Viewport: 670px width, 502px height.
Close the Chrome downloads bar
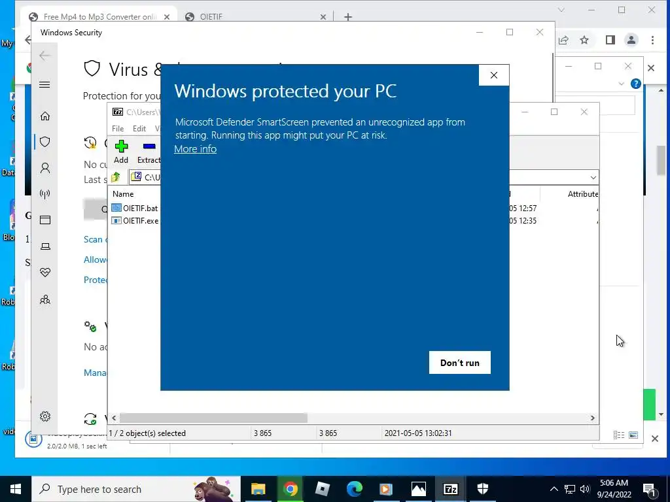click(654, 439)
